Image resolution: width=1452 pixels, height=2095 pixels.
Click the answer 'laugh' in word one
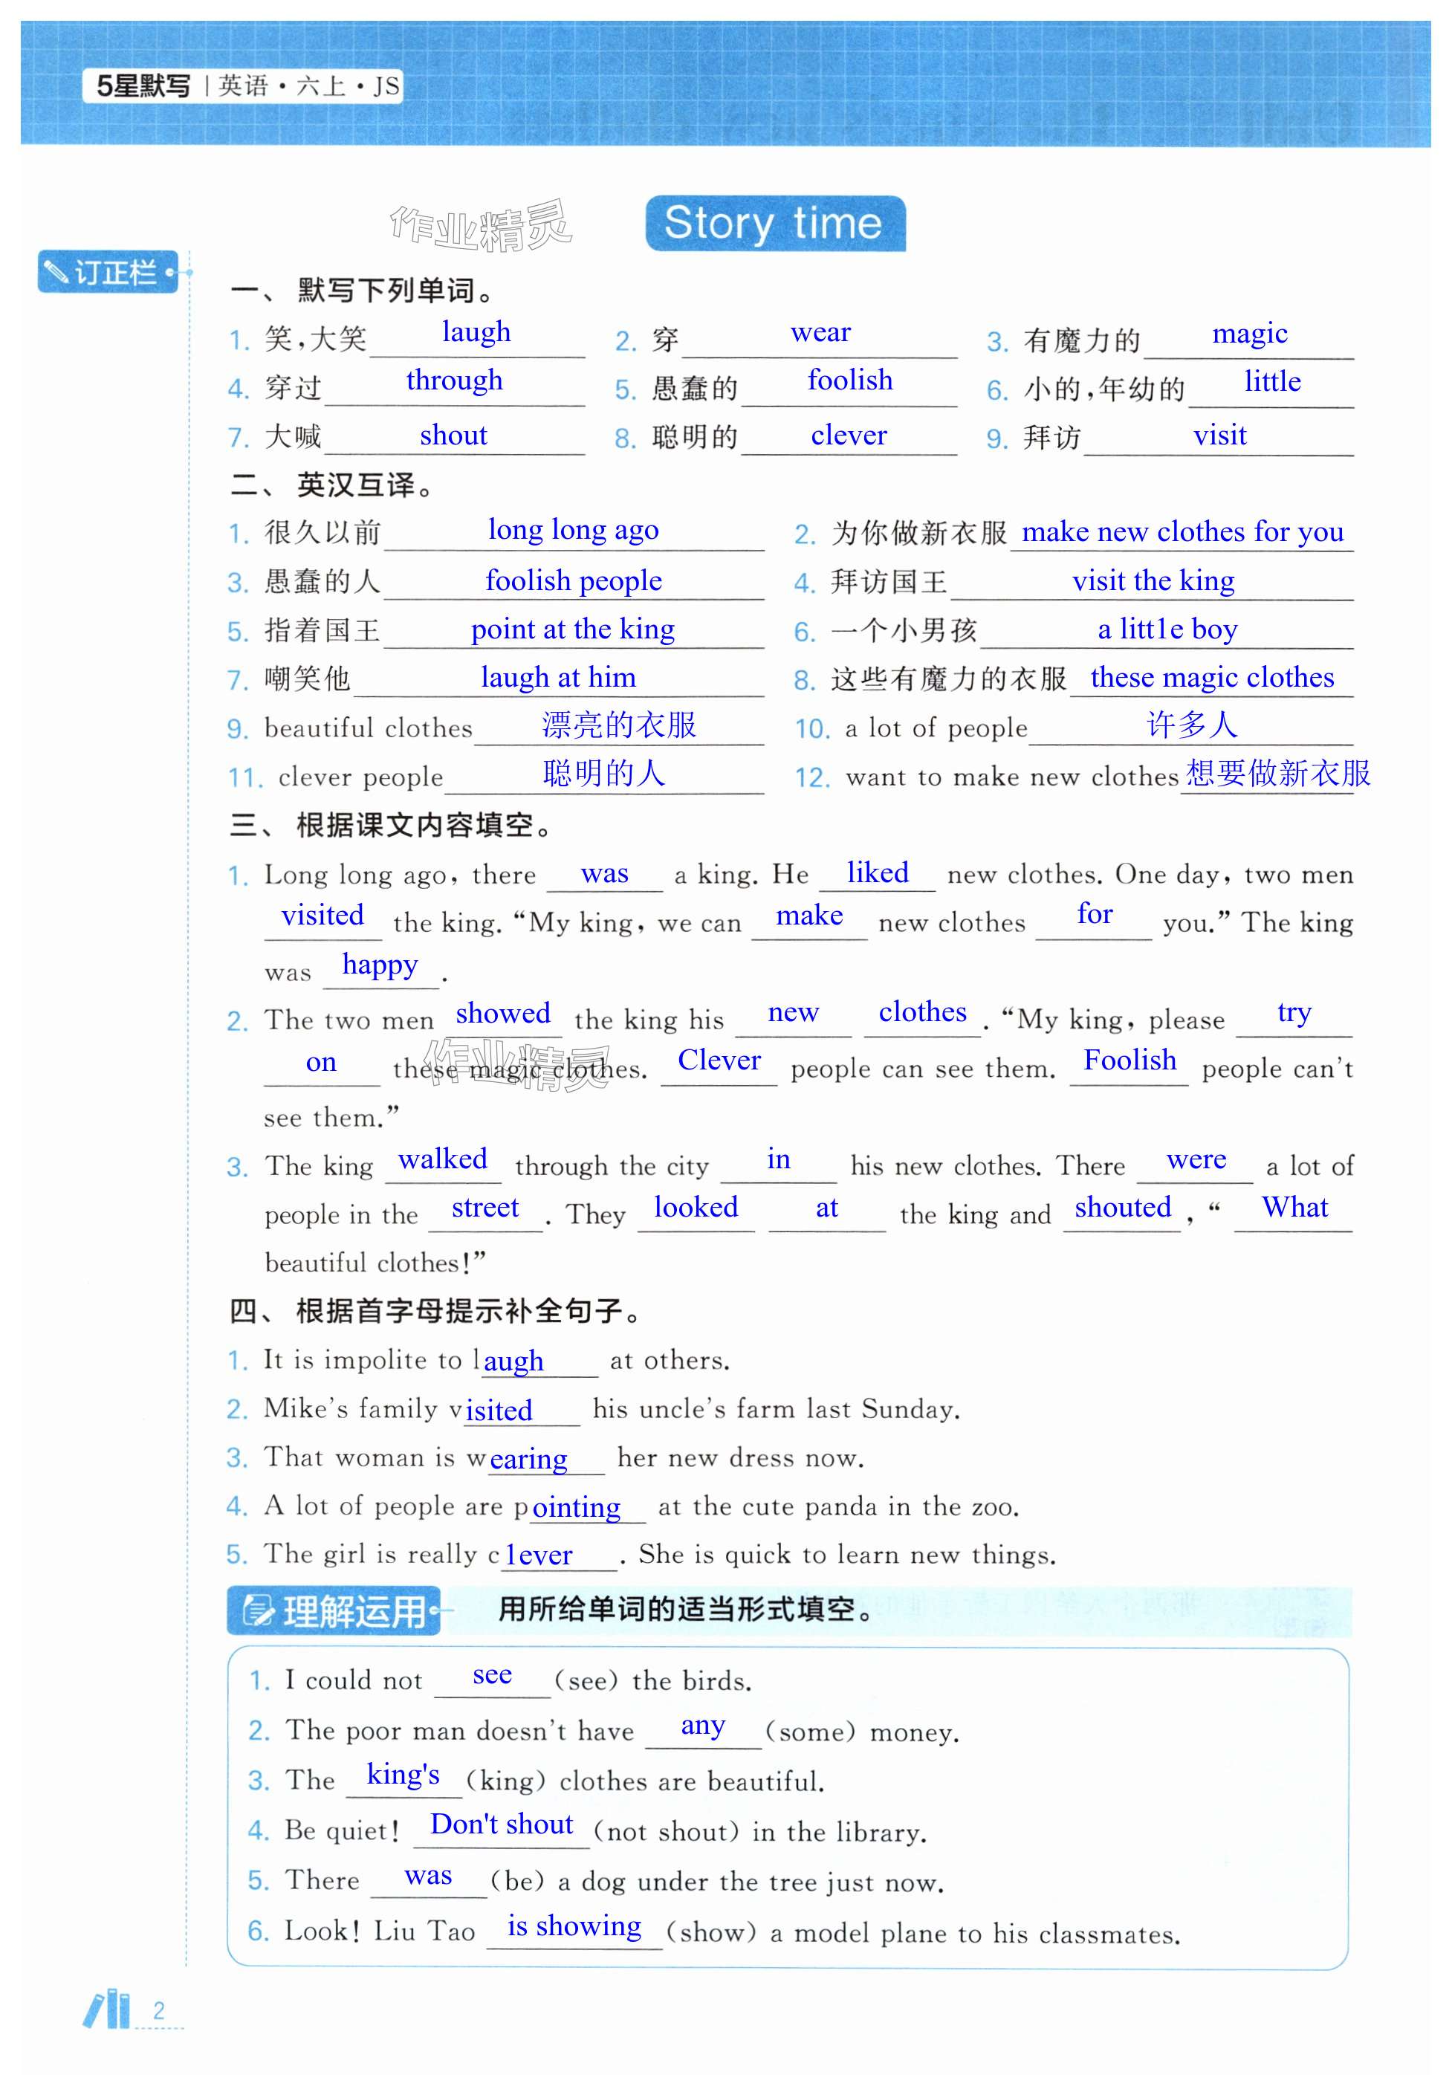click(476, 332)
